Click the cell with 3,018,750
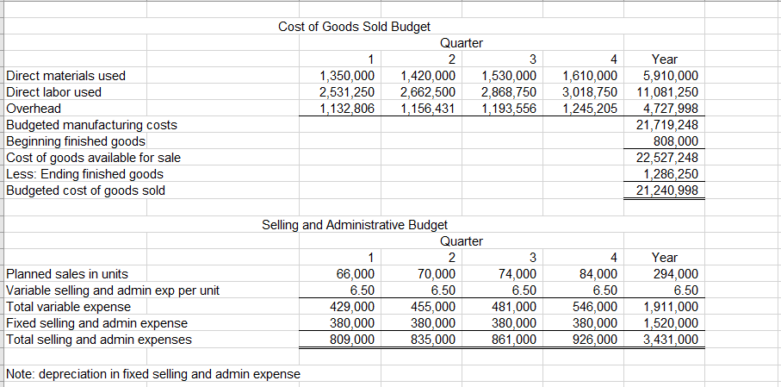Viewport: 781px width, 387px height. [x=590, y=92]
